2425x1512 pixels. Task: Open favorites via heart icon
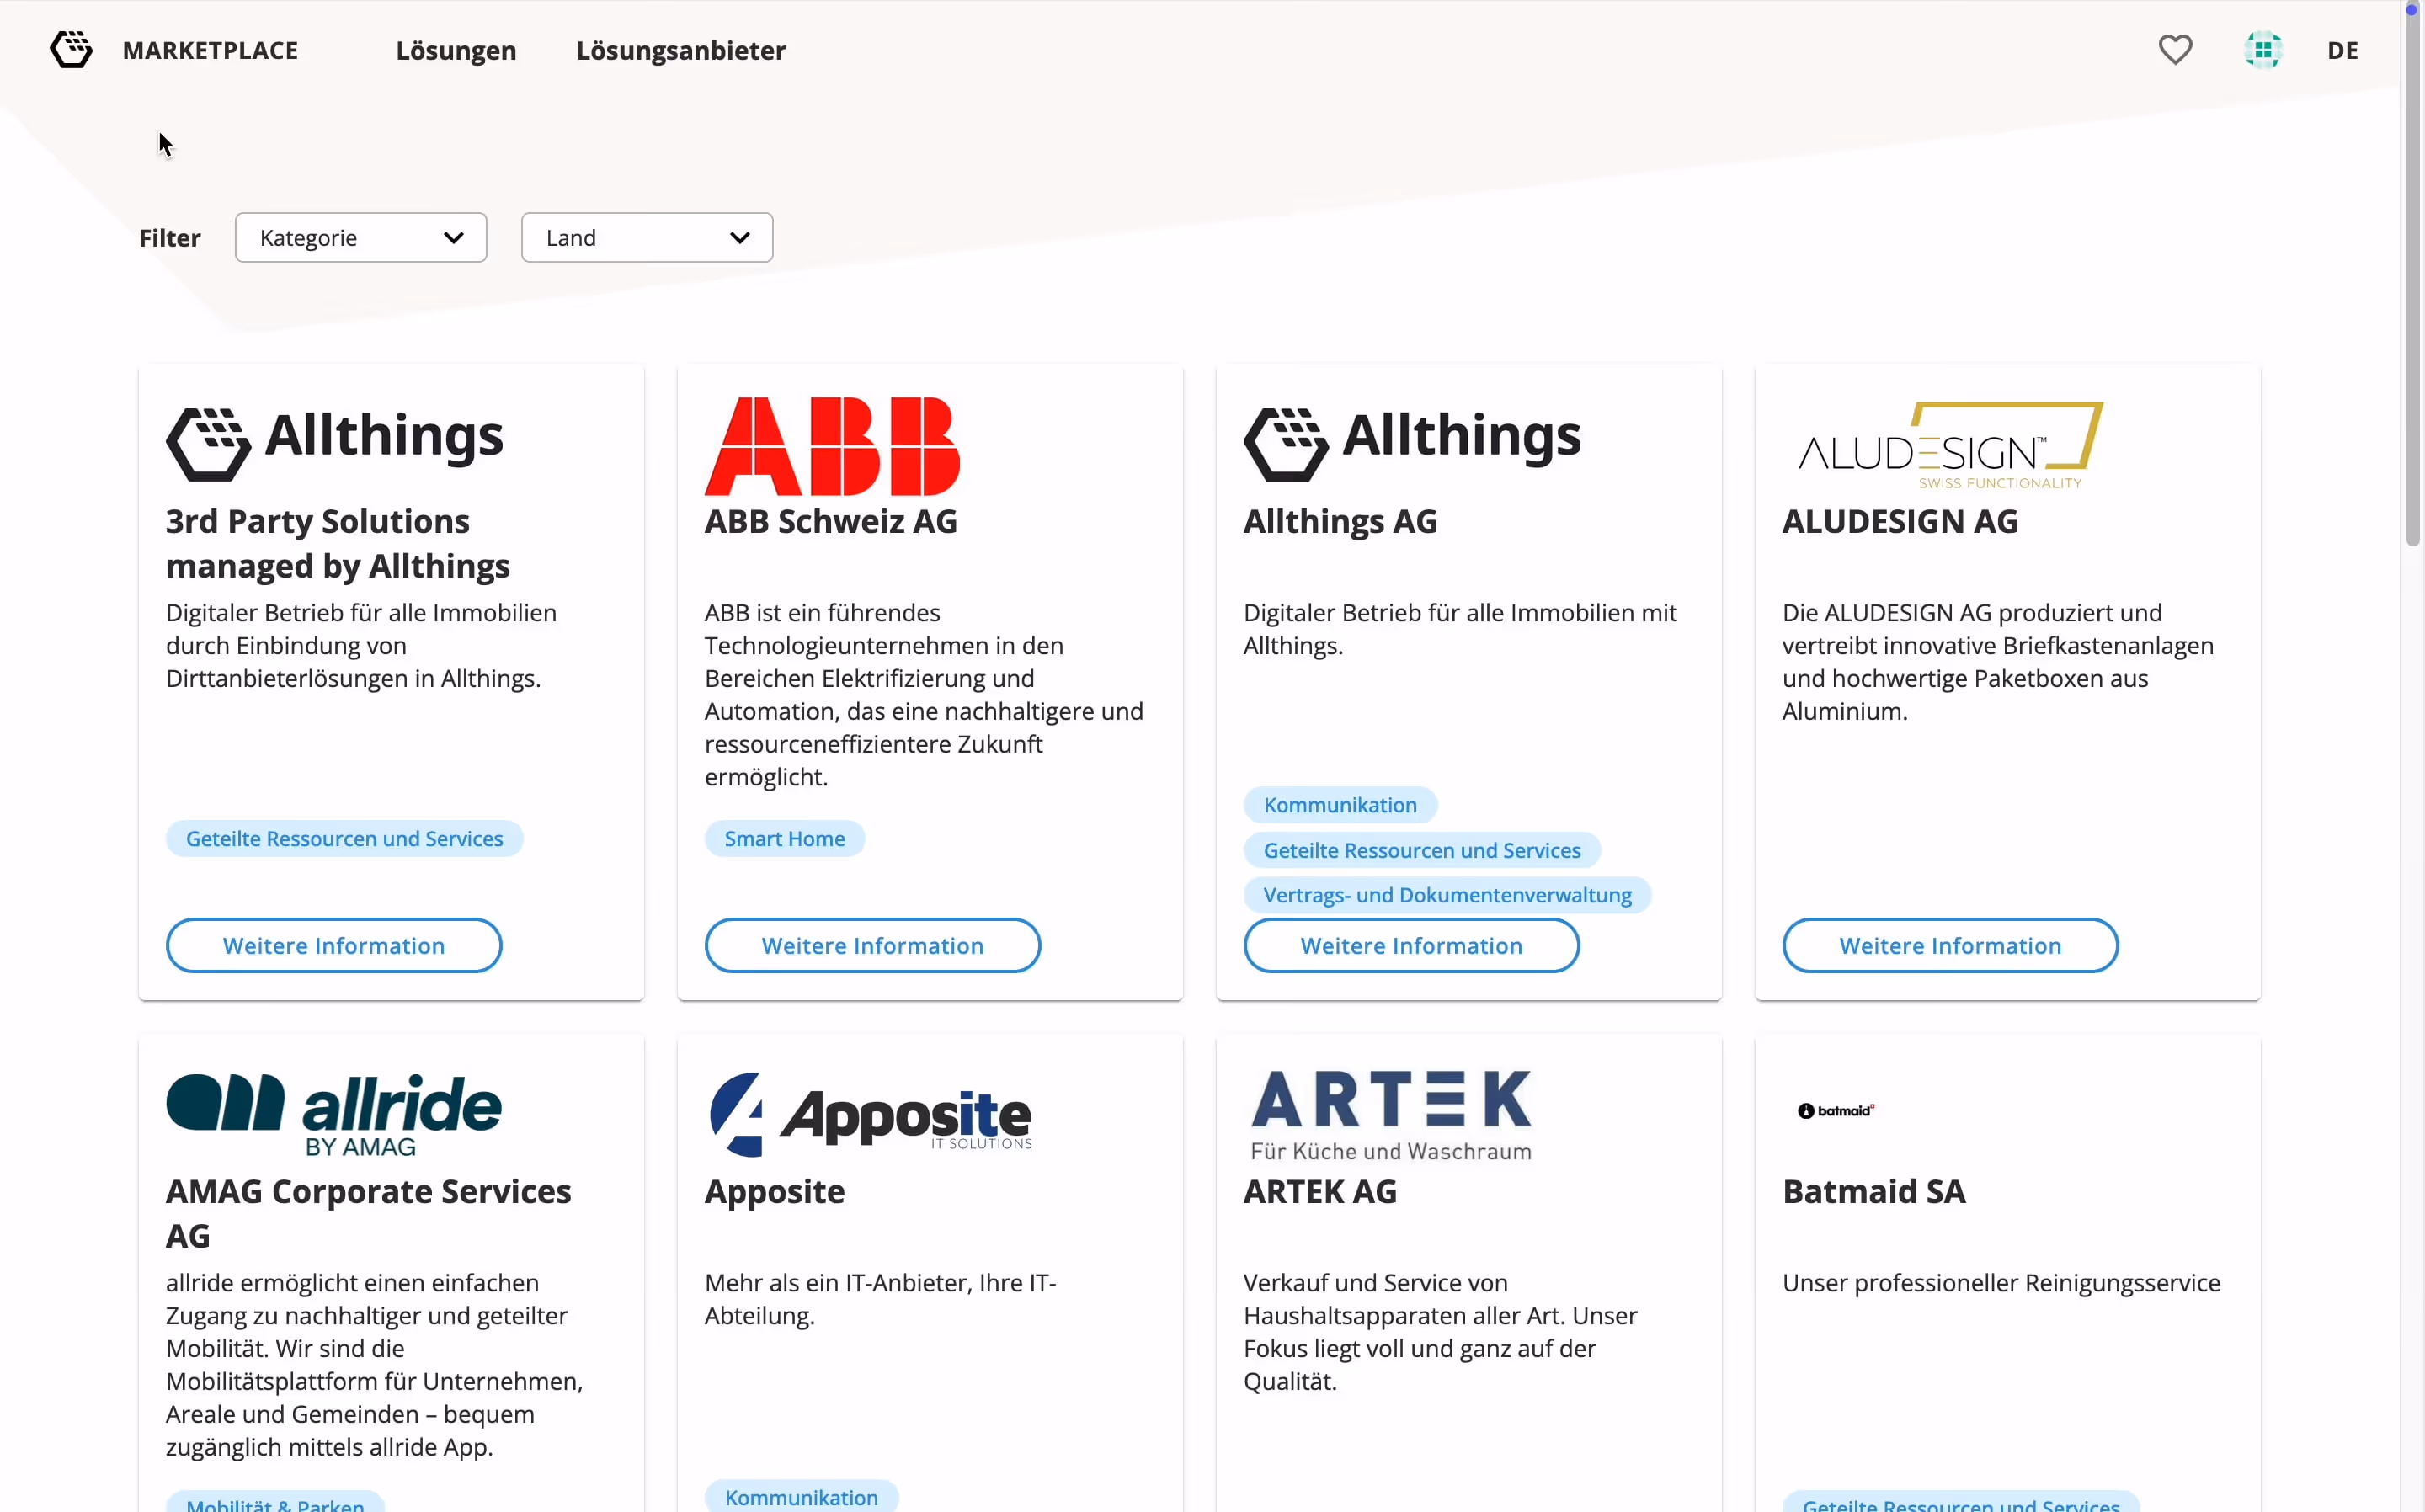pyautogui.click(x=2175, y=50)
